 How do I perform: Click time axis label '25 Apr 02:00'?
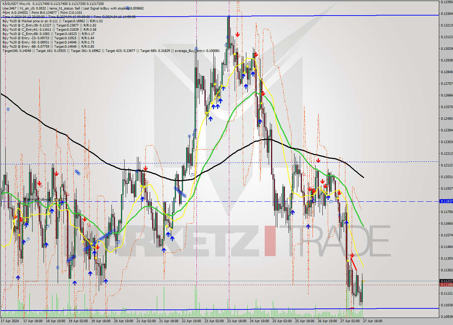pos(282,321)
